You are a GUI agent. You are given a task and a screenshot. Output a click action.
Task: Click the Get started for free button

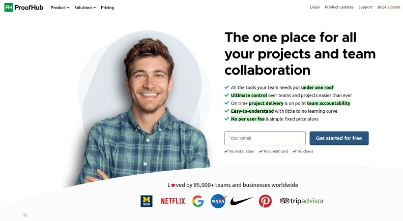coord(339,138)
